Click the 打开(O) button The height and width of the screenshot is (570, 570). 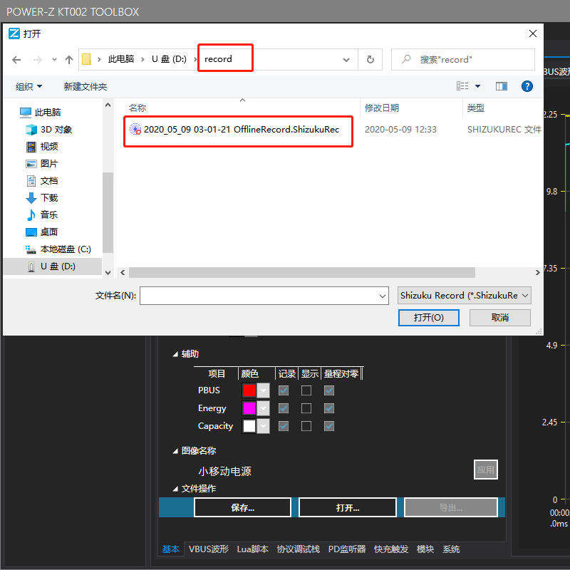[428, 318]
